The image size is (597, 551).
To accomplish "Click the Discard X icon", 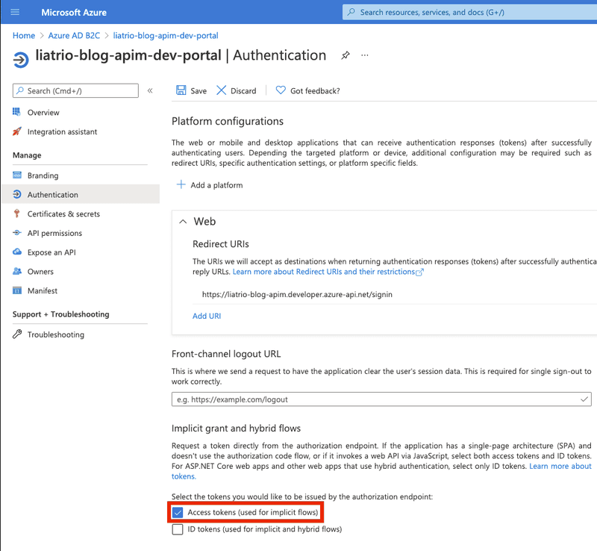I will click(221, 90).
